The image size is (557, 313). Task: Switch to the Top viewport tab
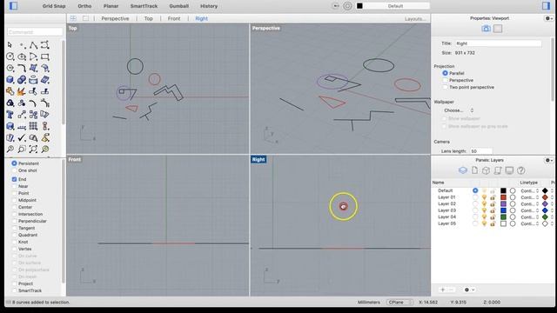(x=149, y=18)
